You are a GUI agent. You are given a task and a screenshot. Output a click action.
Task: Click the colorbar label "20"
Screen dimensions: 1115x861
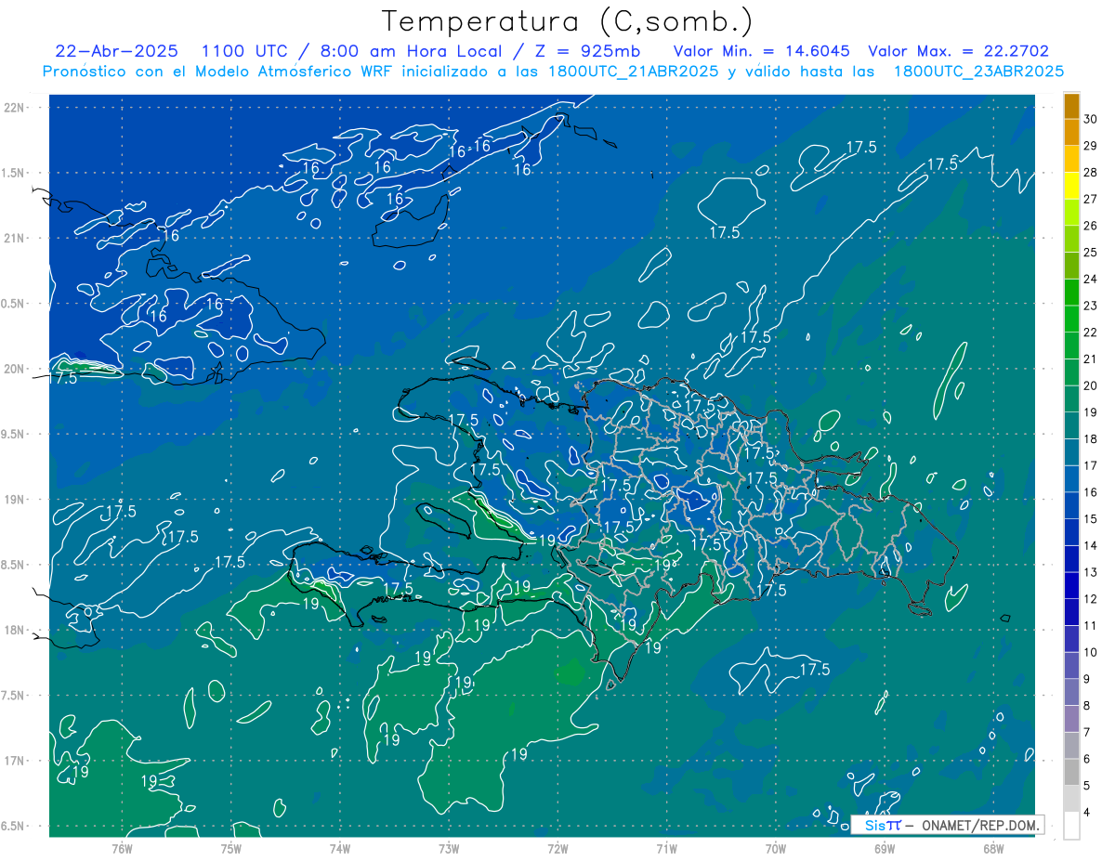(1091, 386)
